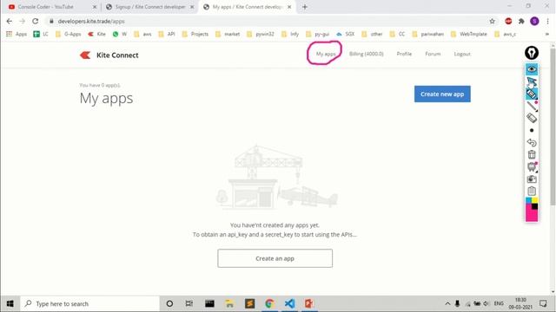The width and height of the screenshot is (556, 312).
Task: Open the WebTemplate bookmark folder
Action: 469,34
